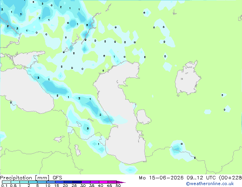This screenshot has height=187, width=242.
Task: Click the "Precipitation [mm]" title text
Action: click(25, 178)
